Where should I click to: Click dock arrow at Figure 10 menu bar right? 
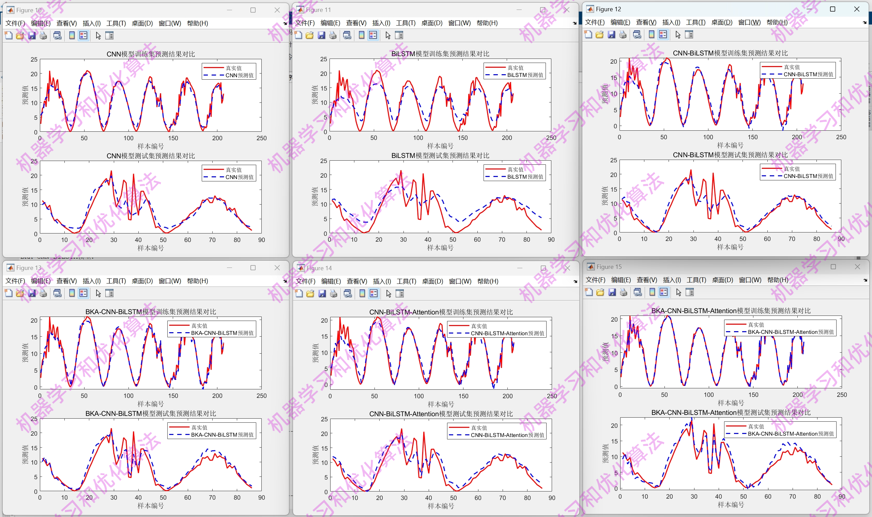285,23
